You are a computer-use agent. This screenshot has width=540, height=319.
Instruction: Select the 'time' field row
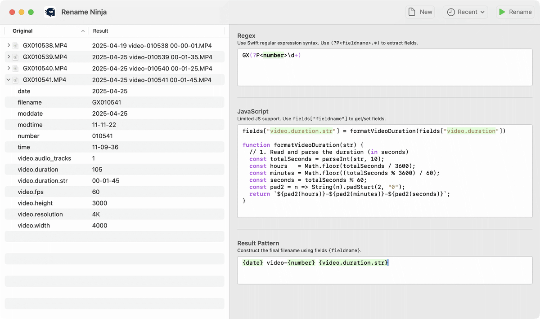[114, 147]
